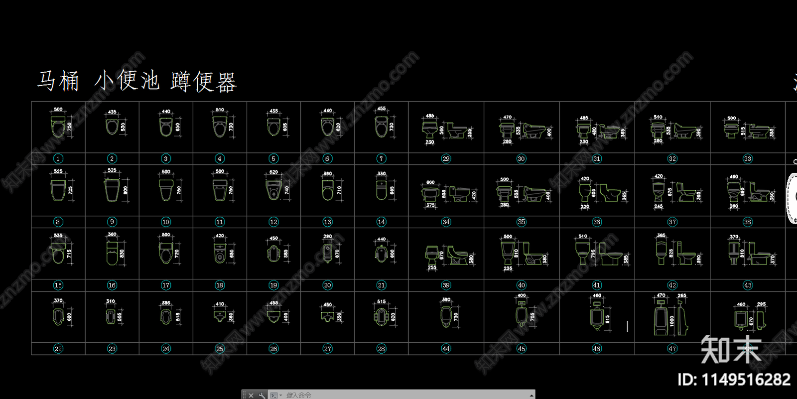The image size is (797, 399).
Task: Expand command history with up arrow
Action: click(x=531, y=395)
